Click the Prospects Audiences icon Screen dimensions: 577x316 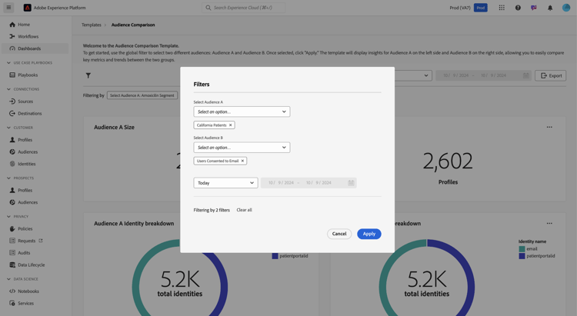click(12, 202)
